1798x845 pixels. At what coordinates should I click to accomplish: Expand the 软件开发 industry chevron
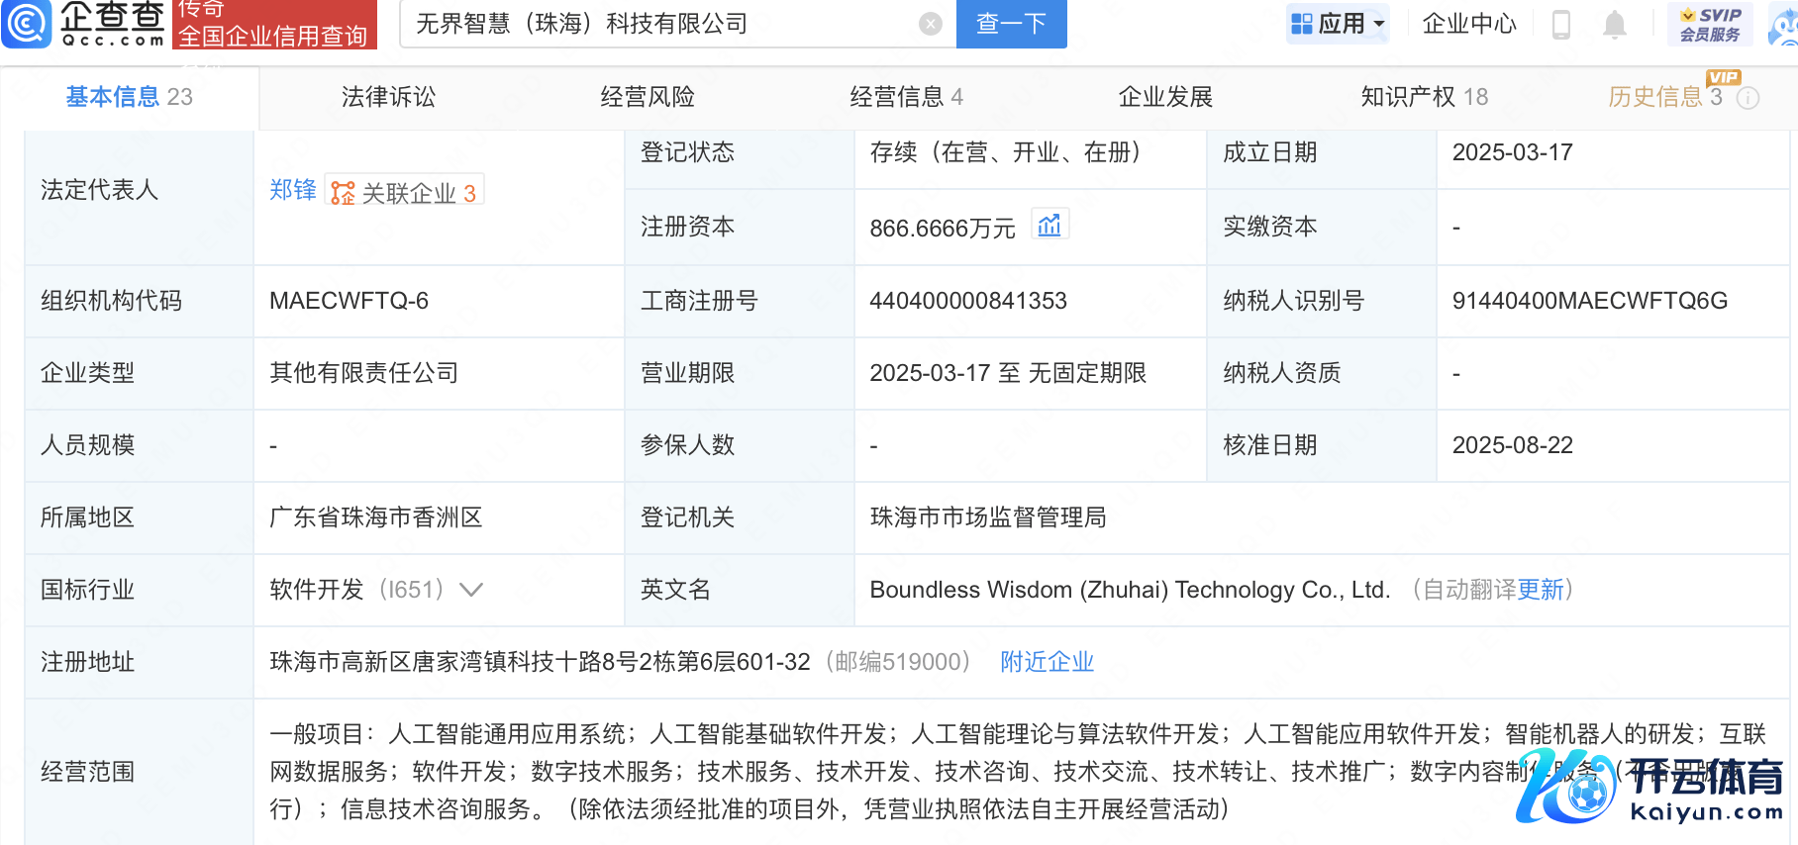pyautogui.click(x=472, y=590)
